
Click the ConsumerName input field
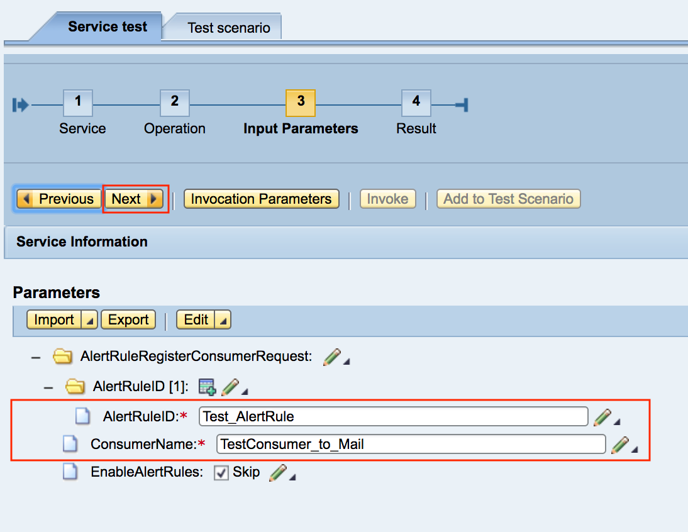(x=411, y=445)
